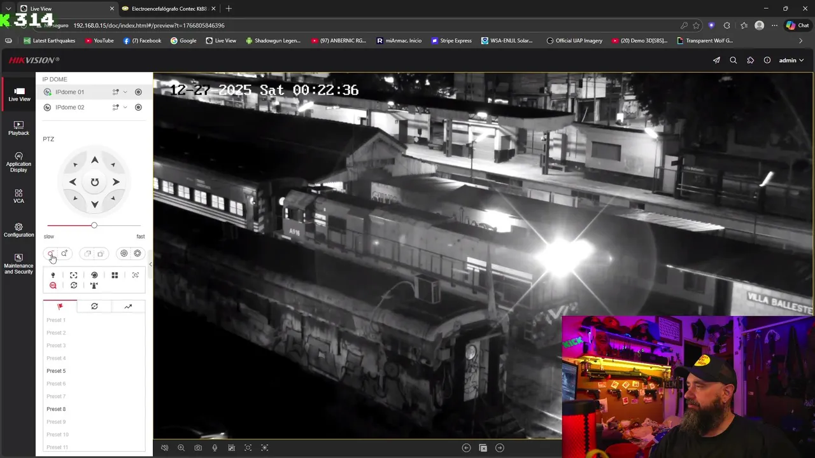The height and width of the screenshot is (458, 815).
Task: Select Preset 5 in list
Action: [56, 371]
